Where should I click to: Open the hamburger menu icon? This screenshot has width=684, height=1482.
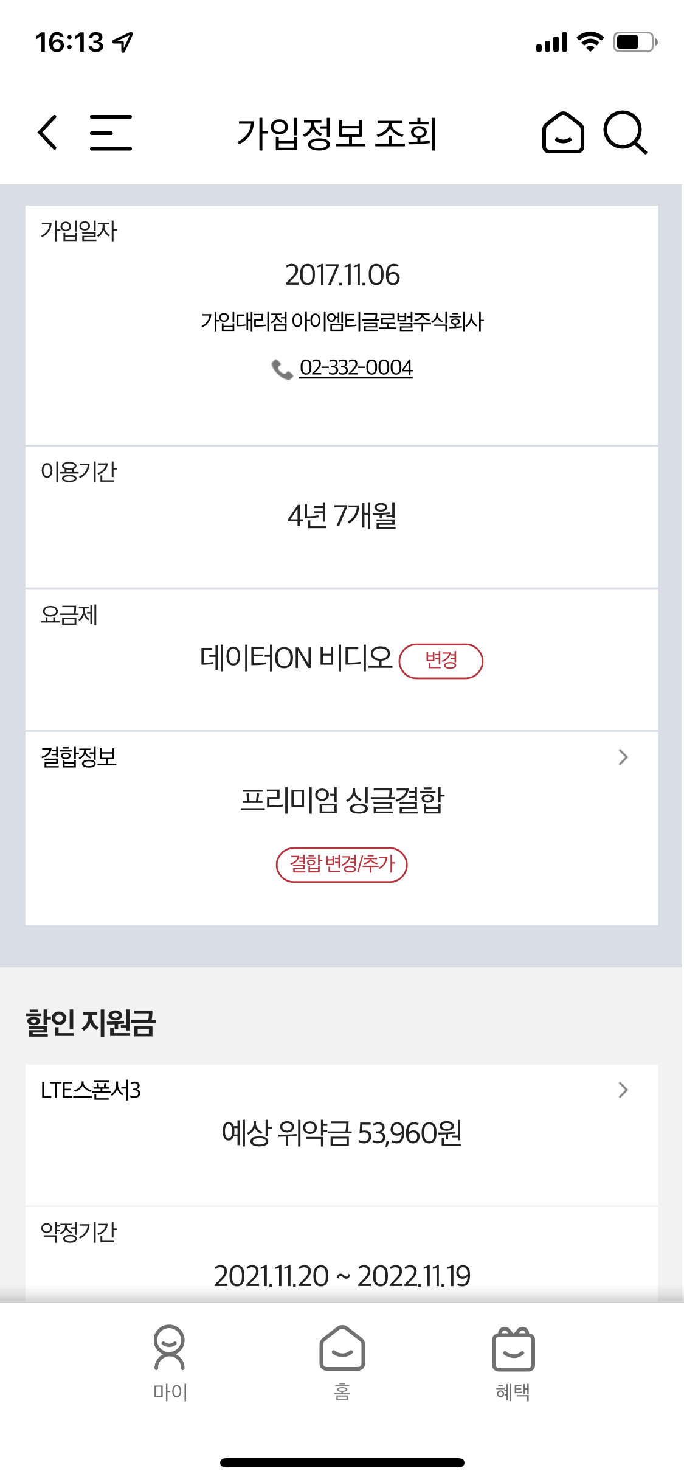click(111, 132)
